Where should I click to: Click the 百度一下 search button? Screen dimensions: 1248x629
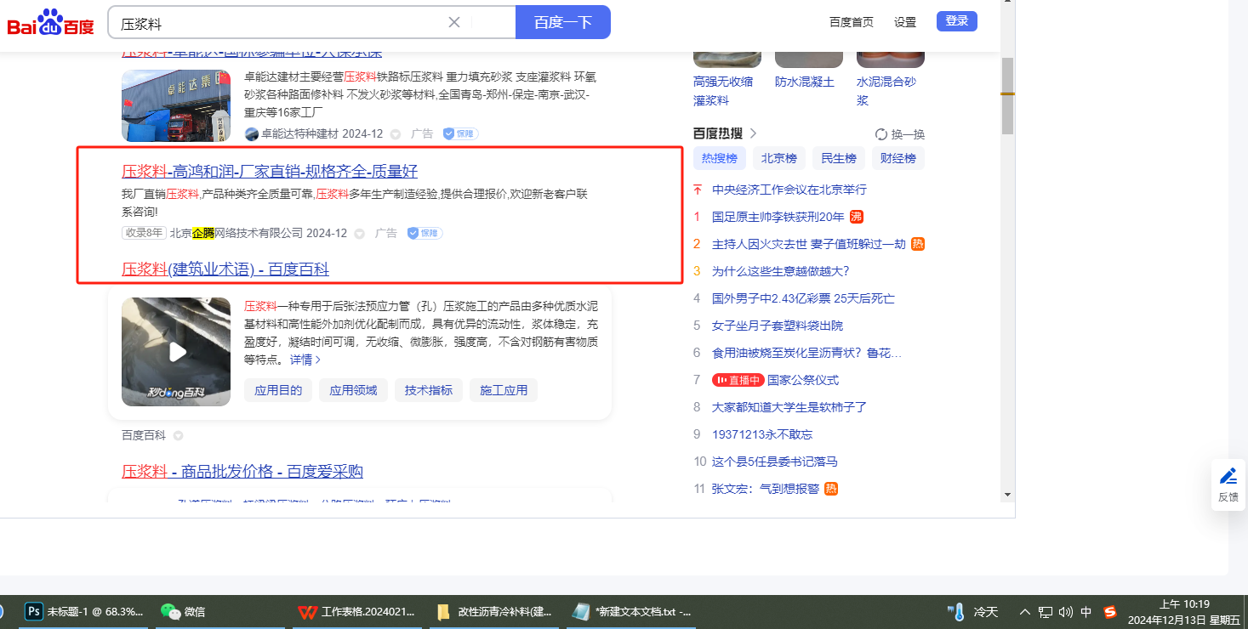point(563,22)
